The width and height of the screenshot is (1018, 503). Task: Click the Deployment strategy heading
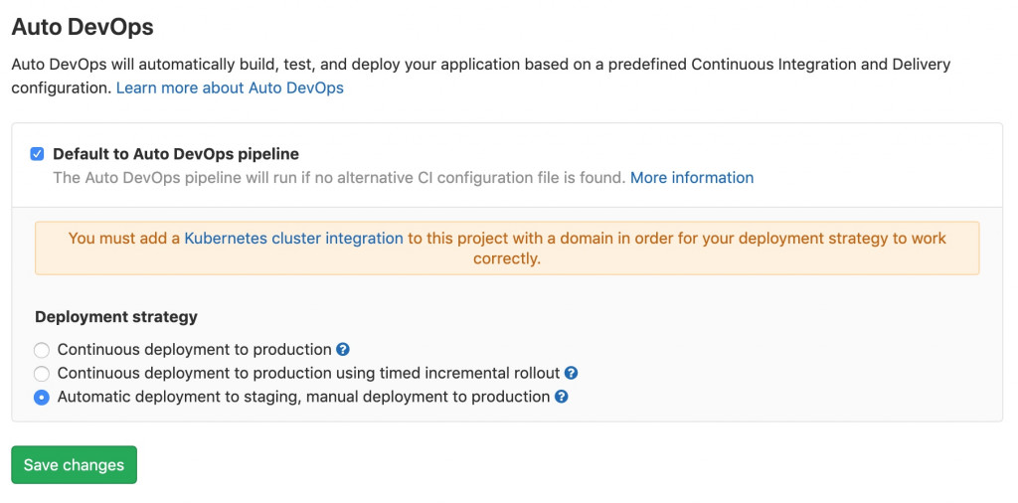click(x=116, y=317)
